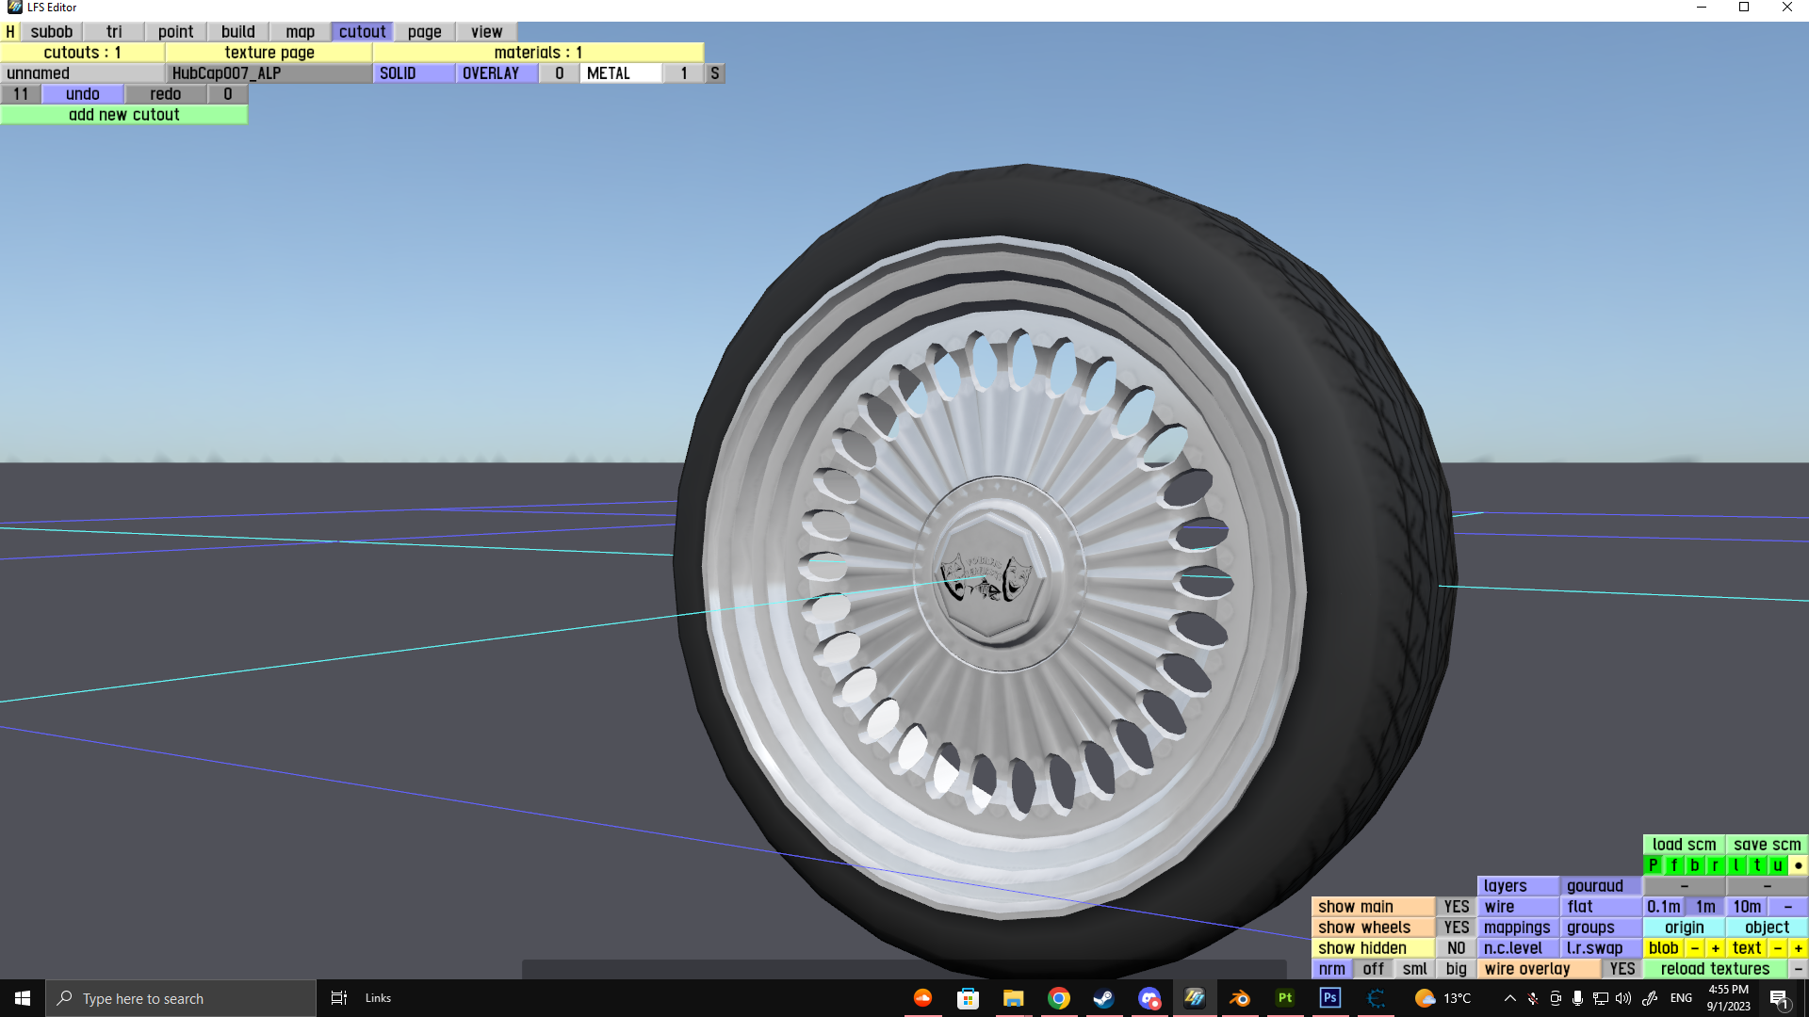
Task: Switch to the map tab
Action: [300, 32]
